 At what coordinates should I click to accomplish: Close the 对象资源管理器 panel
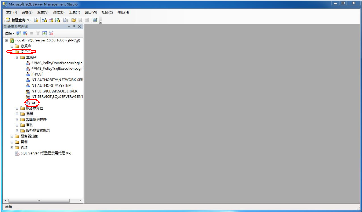coord(80,27)
